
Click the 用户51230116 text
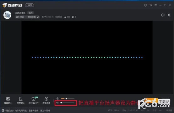(47, 17)
